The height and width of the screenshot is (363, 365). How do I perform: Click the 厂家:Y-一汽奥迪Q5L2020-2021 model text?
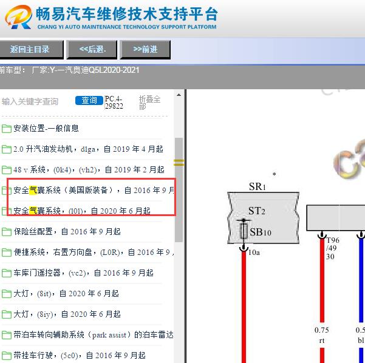[86, 70]
